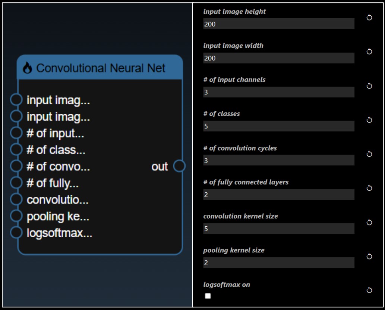385x310 pixels.
Task: Click the 'logsoftmax...' port on the node
Action: click(16, 233)
